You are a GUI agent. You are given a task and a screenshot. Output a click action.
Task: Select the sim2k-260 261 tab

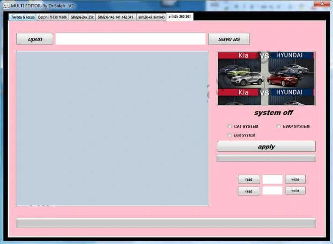(x=180, y=16)
